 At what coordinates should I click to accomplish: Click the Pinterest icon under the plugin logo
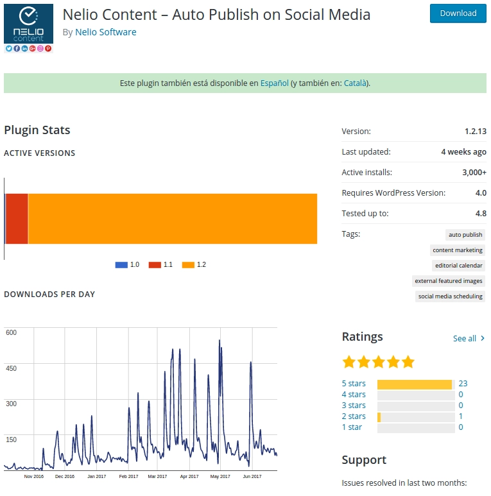pos(47,49)
